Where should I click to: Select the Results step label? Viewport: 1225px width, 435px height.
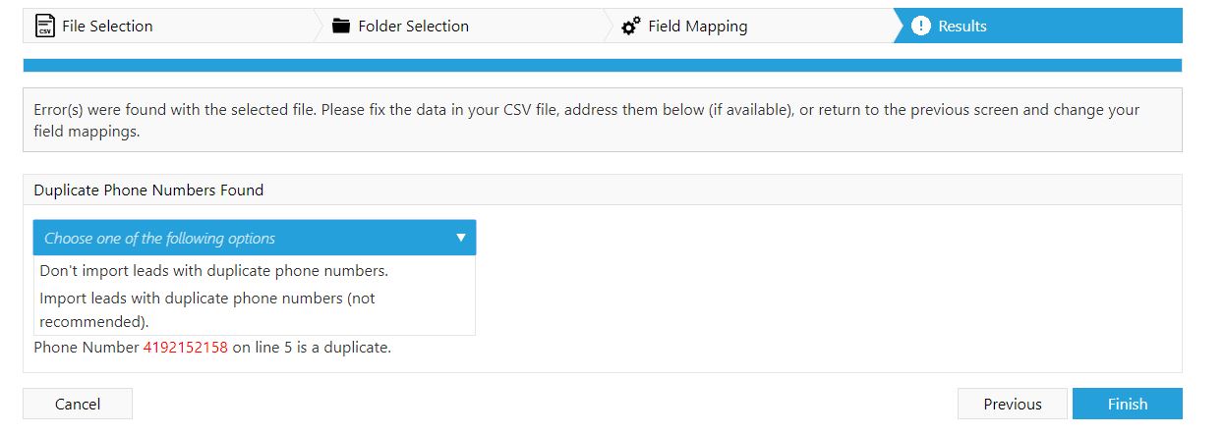[x=962, y=27]
